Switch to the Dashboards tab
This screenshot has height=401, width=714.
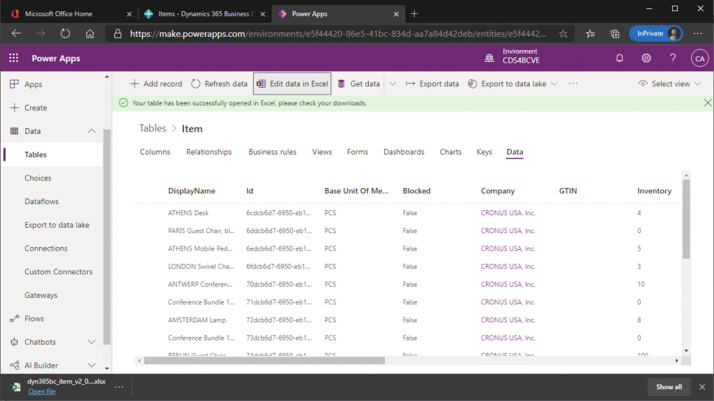(404, 152)
